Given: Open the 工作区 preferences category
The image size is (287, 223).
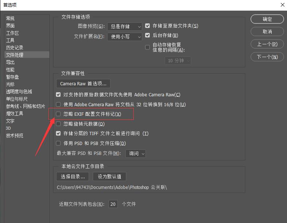Looking at the screenshot, I should (12, 33).
